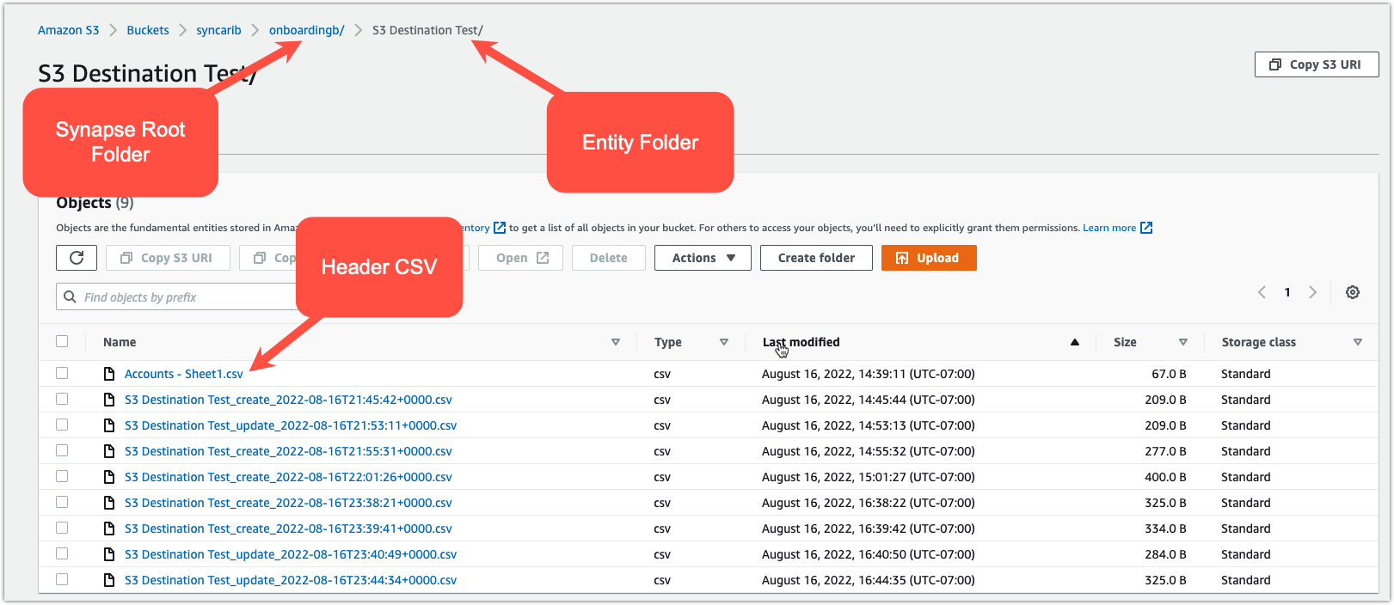Click the page number 1 indicator
The height and width of the screenshot is (605, 1394).
tap(1287, 292)
